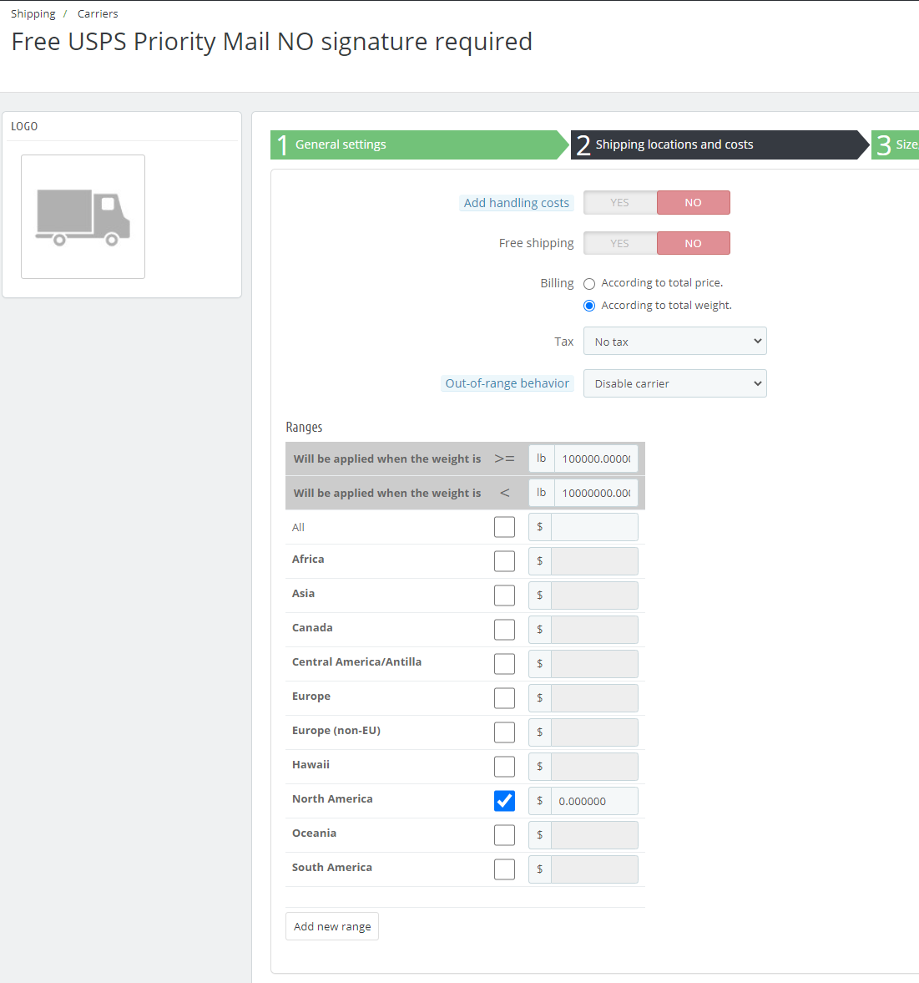Set Add handling costs to YES
The height and width of the screenshot is (983, 919).
point(620,202)
